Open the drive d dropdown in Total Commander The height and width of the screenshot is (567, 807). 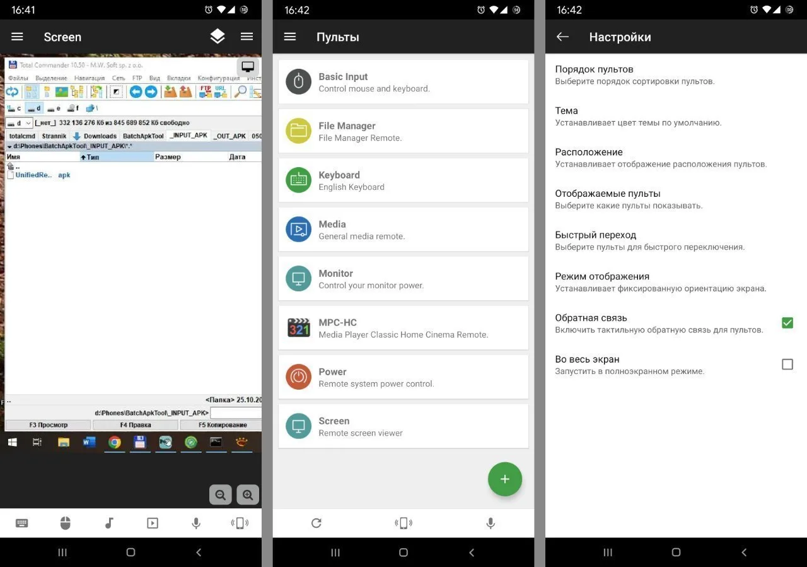click(x=20, y=123)
